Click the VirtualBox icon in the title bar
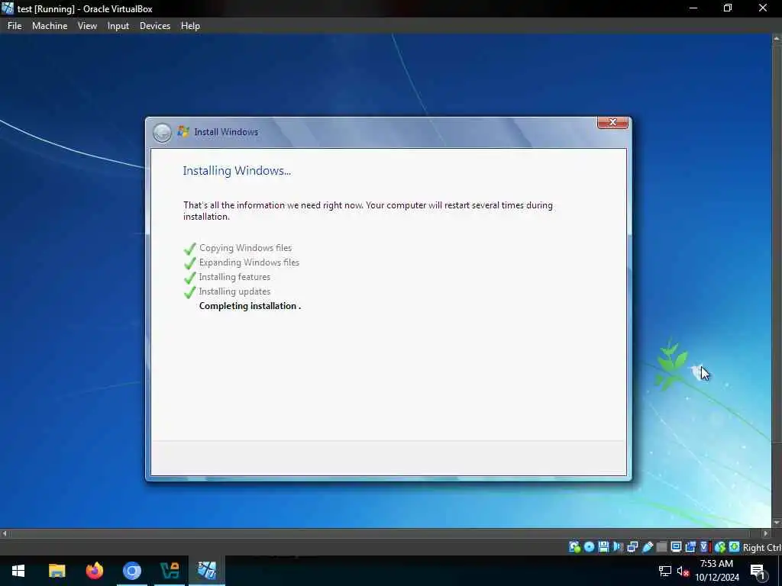 8,8
